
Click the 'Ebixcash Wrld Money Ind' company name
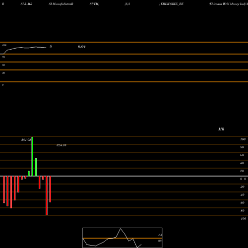coord(227,4)
